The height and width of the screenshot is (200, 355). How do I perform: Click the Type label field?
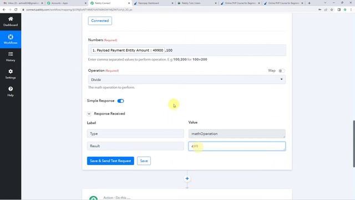[x=135, y=133]
